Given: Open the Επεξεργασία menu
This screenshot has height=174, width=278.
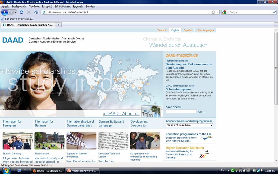Looking at the screenshot, I should tap(19, 7).
